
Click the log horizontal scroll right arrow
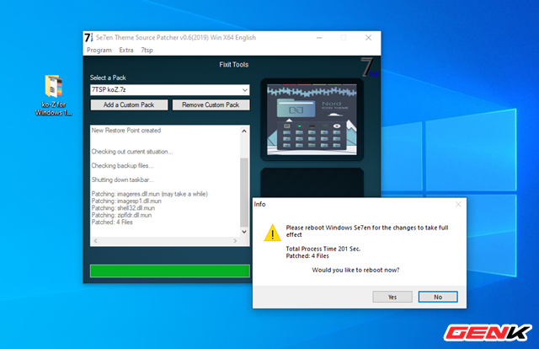point(235,241)
